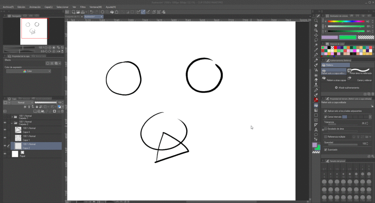Viewport: 375px width, 203px height.
Task: Open the 'Color de expresión' dropdown
Action: pos(29,71)
